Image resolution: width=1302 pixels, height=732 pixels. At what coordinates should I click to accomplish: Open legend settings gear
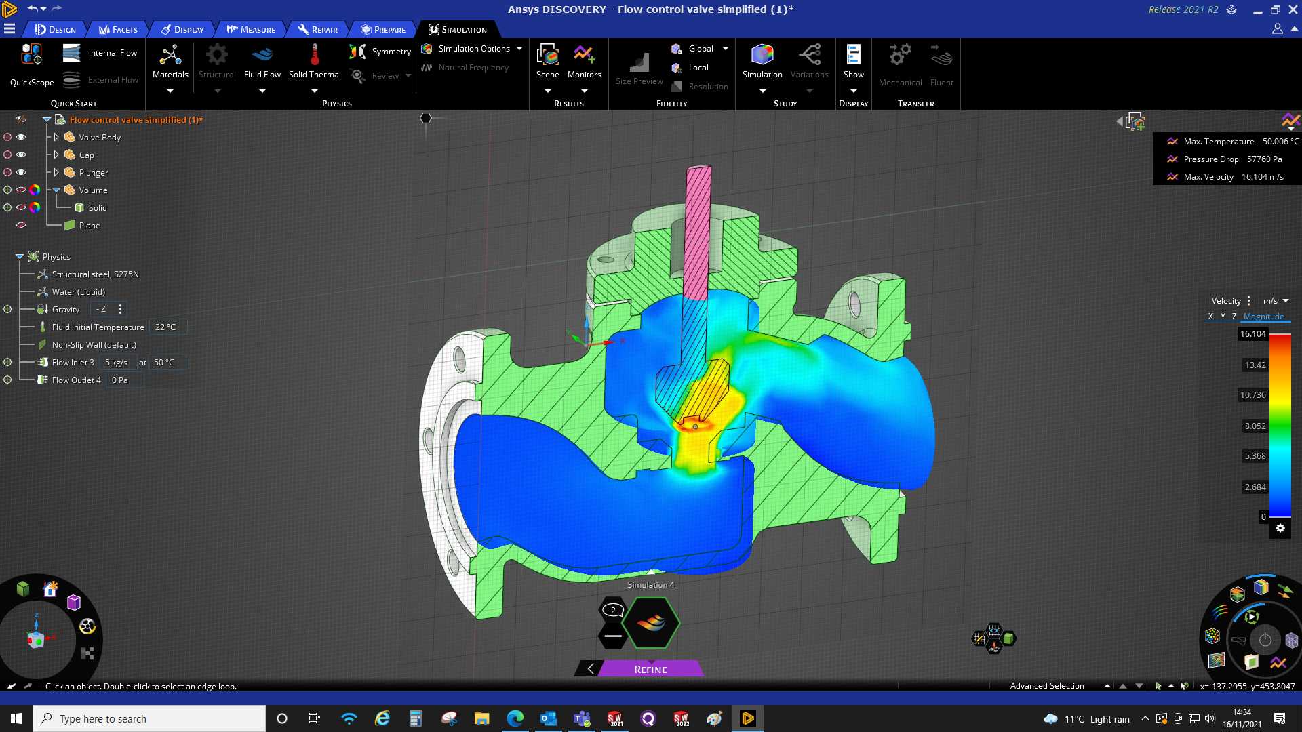pos(1280,529)
